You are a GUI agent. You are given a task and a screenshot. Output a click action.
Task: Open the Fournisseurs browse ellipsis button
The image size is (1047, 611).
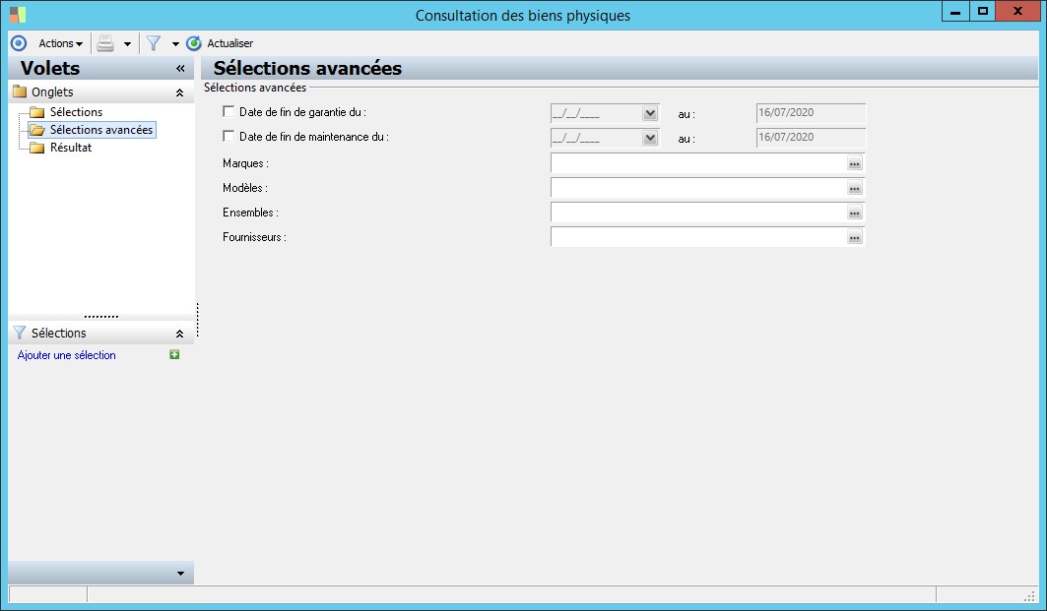[855, 237]
